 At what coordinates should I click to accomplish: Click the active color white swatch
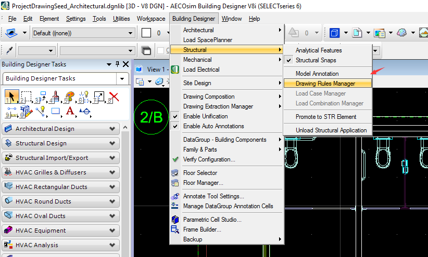pos(146,33)
